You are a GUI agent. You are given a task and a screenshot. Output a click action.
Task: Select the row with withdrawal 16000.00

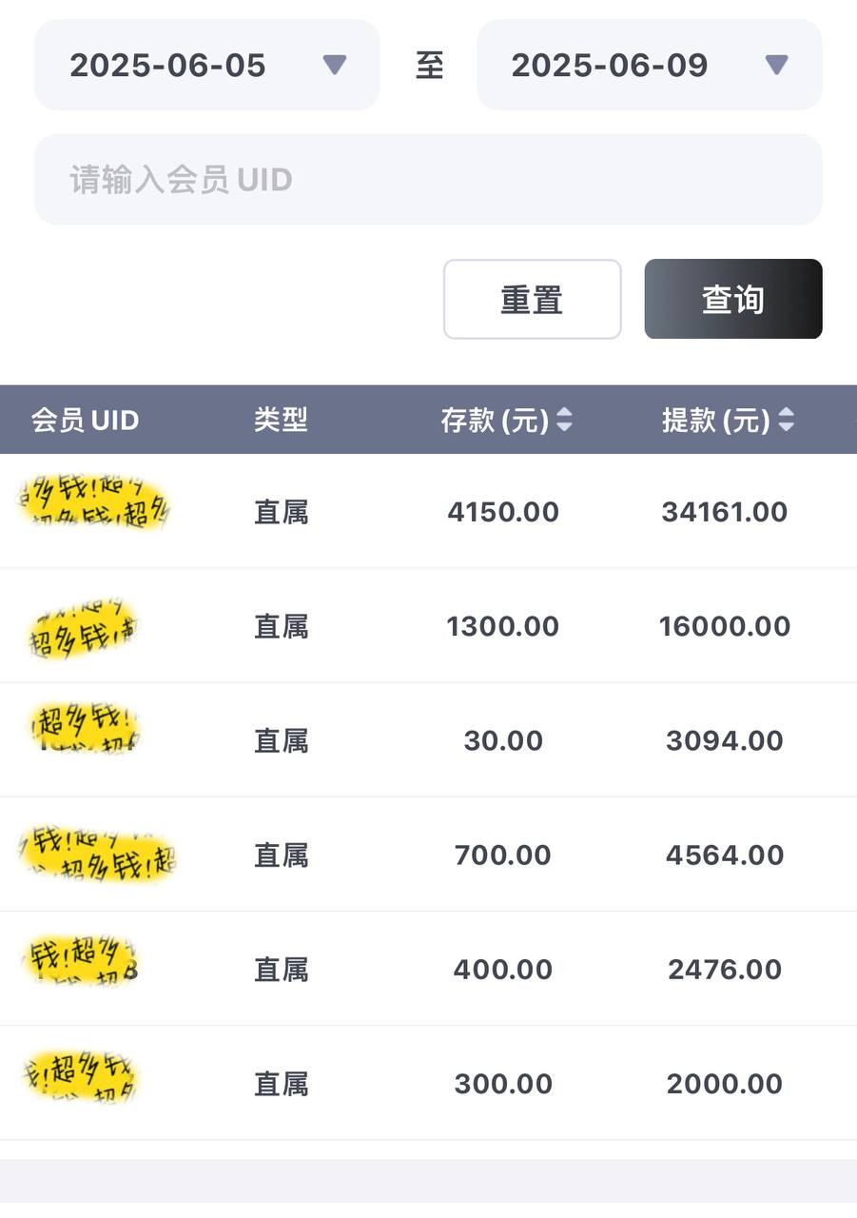(x=428, y=626)
